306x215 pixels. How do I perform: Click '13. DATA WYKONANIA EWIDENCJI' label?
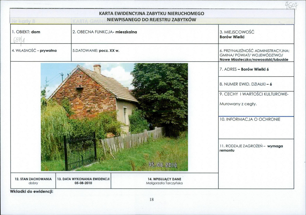coord(83,179)
